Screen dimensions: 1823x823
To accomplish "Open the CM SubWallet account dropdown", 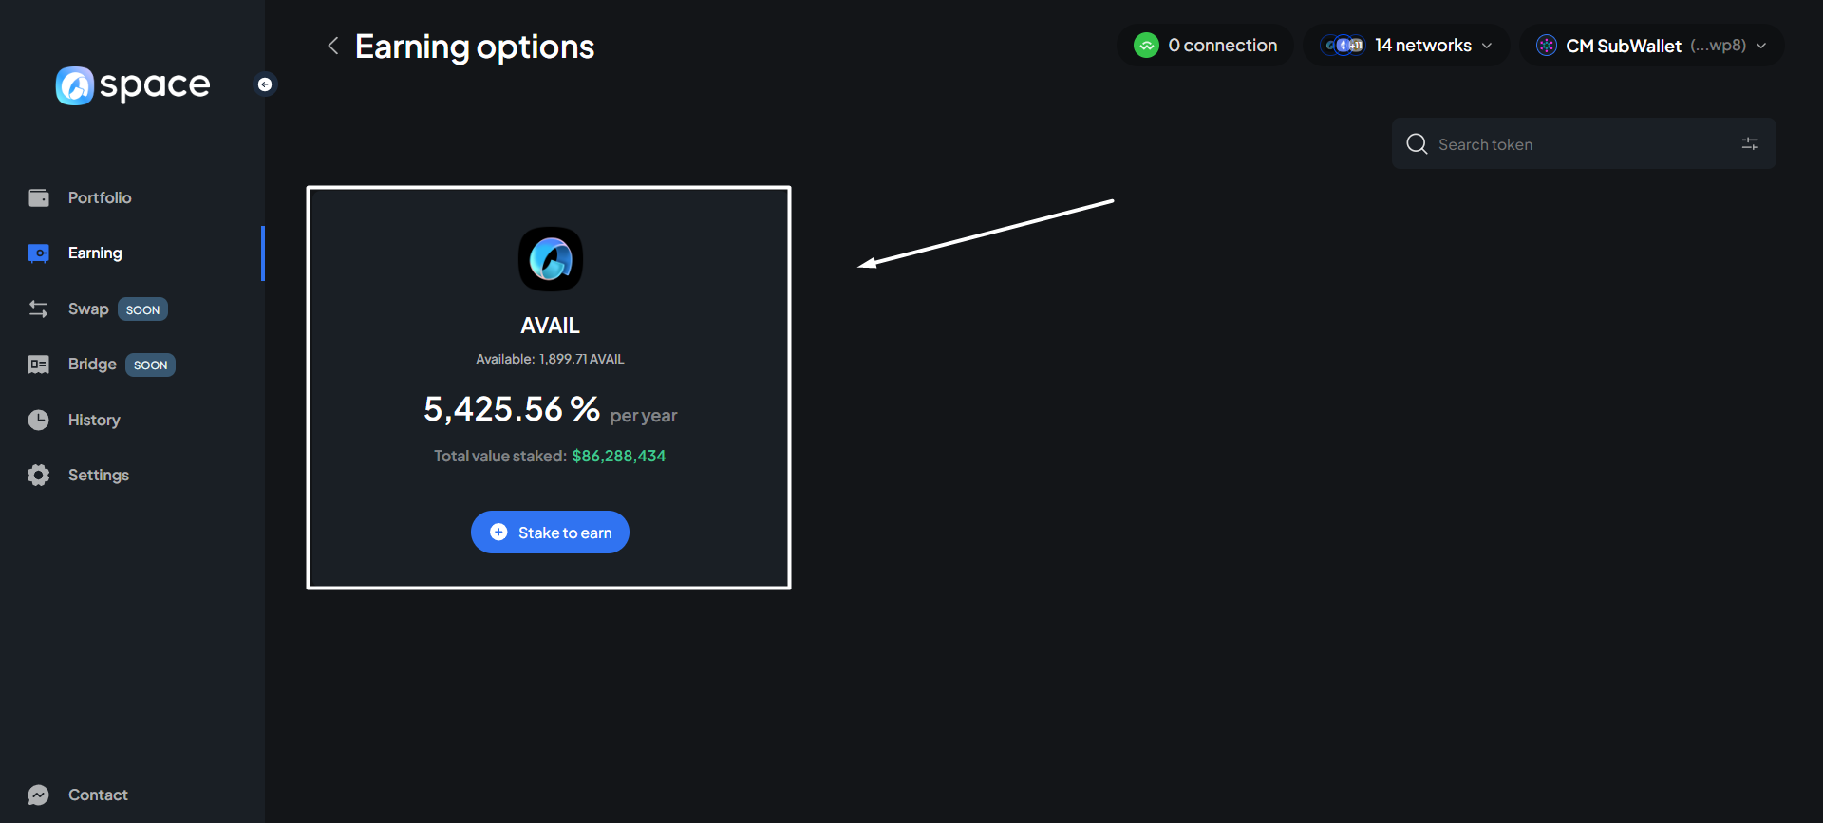I will [x=1760, y=46].
